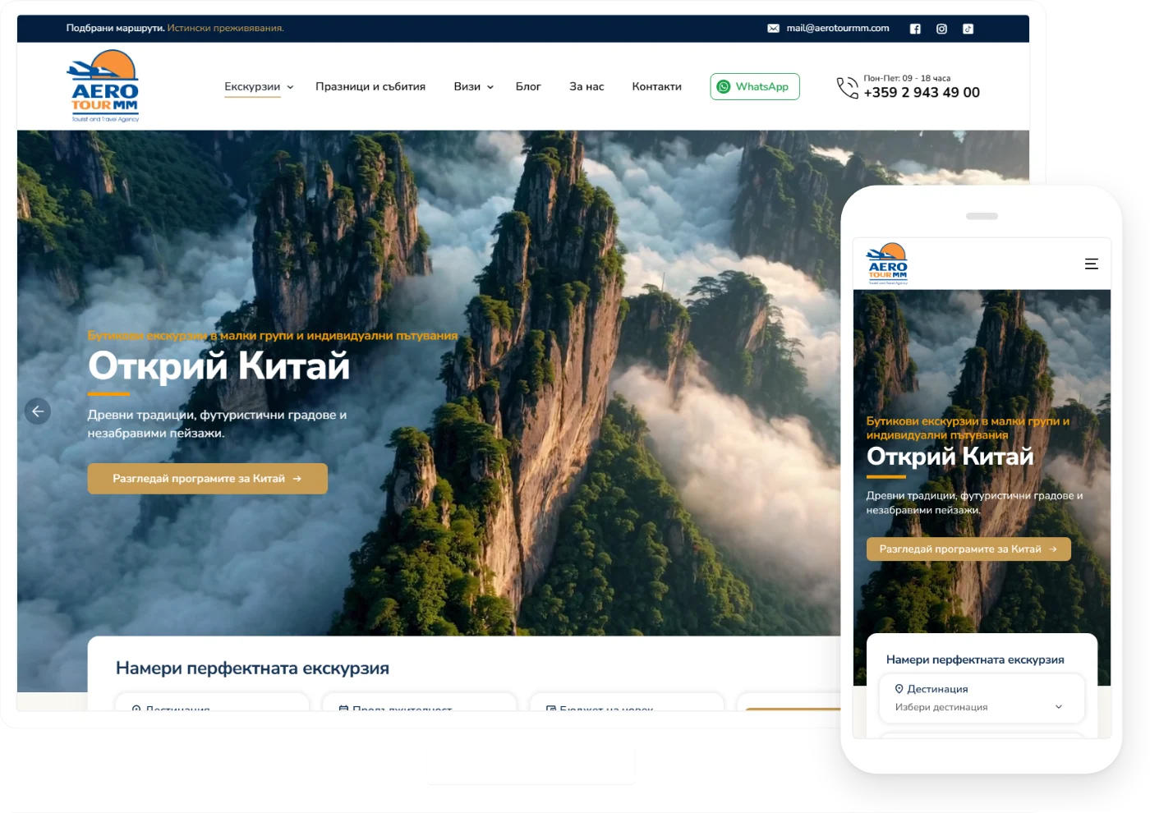Click the desktop Открий Китай headline
The height and width of the screenshot is (813, 1150).
pos(218,365)
